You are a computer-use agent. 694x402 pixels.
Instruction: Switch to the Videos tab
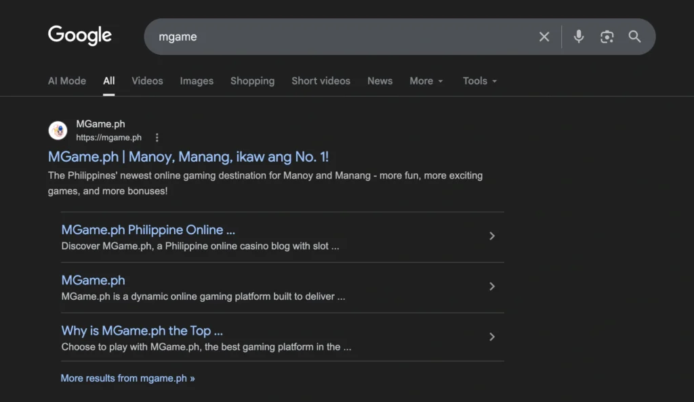tap(147, 81)
